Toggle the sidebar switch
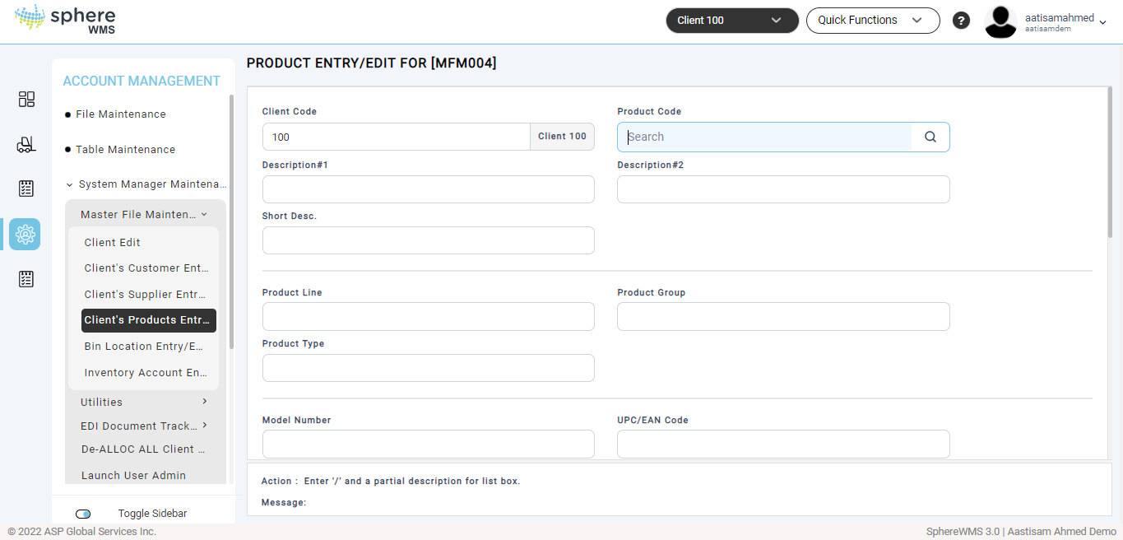The width and height of the screenshot is (1123, 540). point(83,514)
